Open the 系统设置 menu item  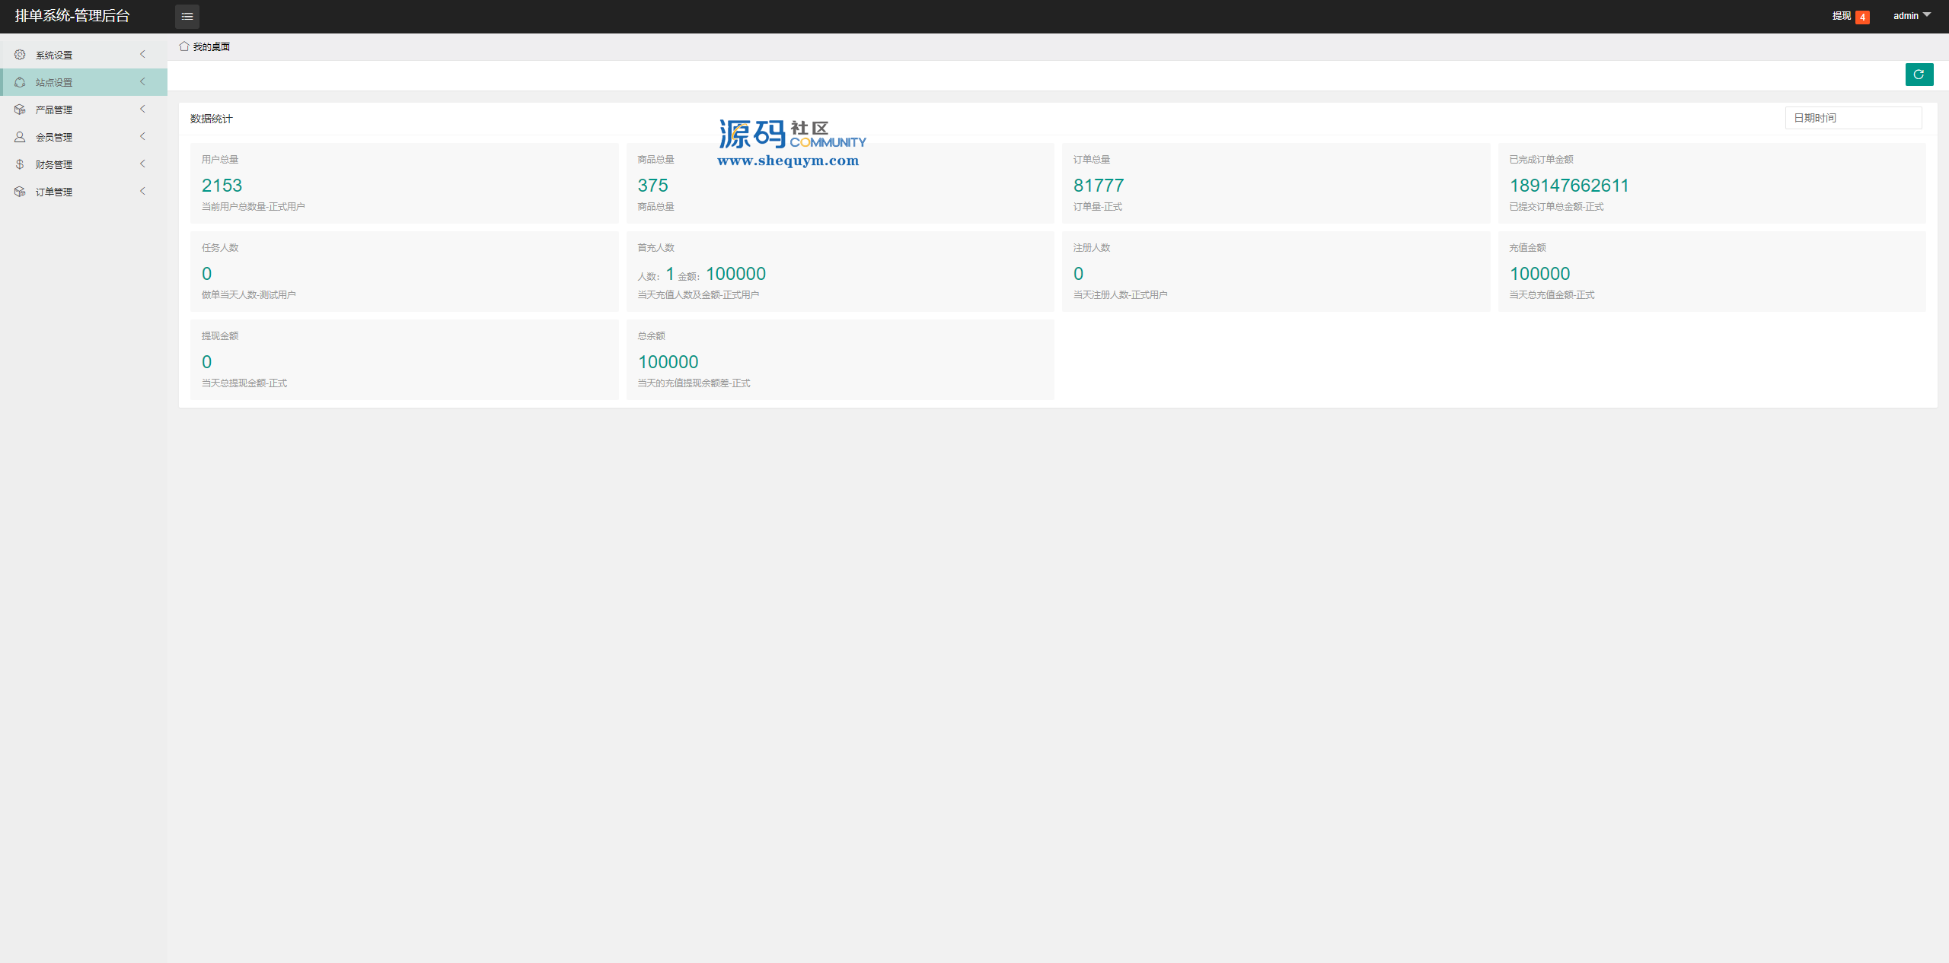(84, 55)
